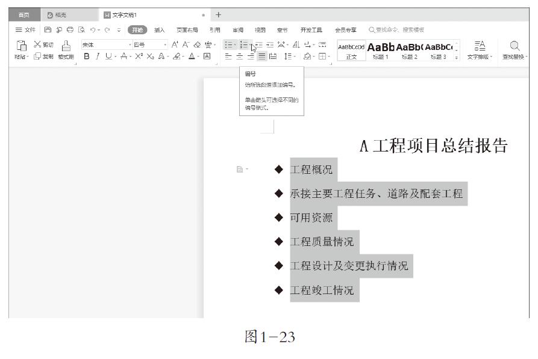Toggle Bold formatting
538x359 pixels.
(86, 57)
